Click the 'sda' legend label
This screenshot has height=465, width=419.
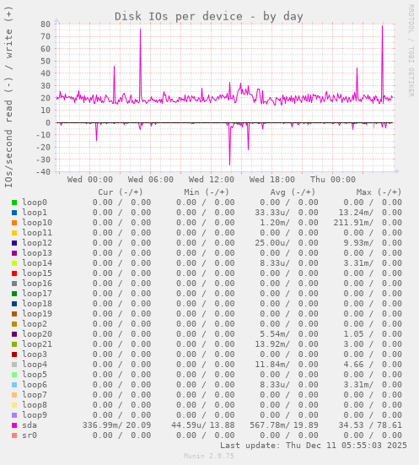point(30,425)
